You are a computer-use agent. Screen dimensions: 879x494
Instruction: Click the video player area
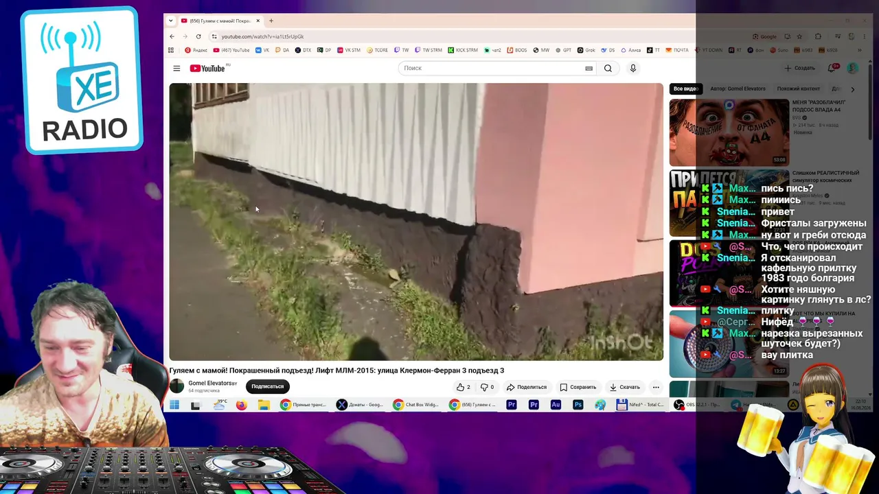(416, 222)
